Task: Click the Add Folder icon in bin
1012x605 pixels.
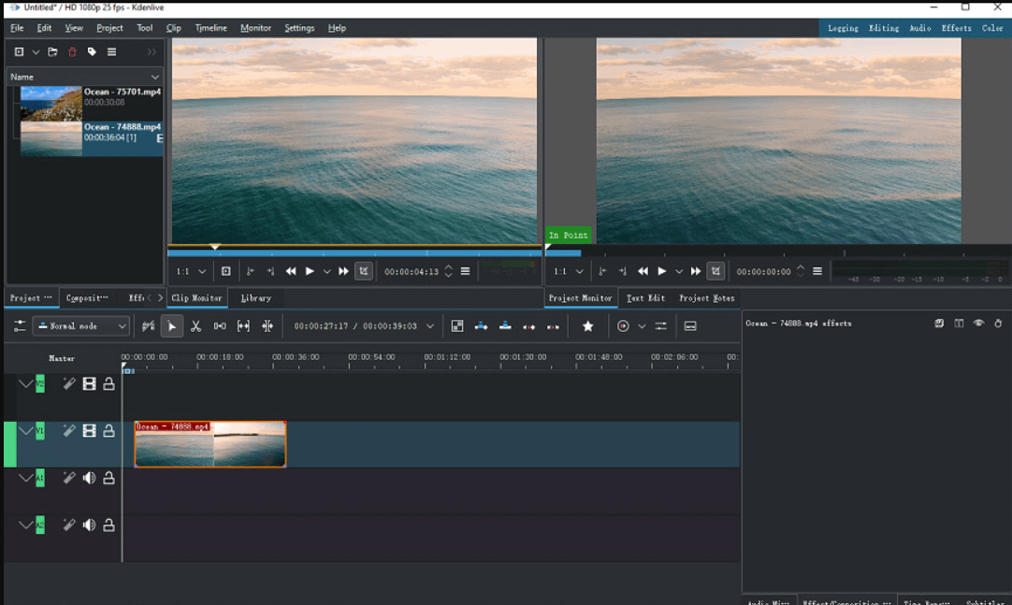Action: click(53, 52)
